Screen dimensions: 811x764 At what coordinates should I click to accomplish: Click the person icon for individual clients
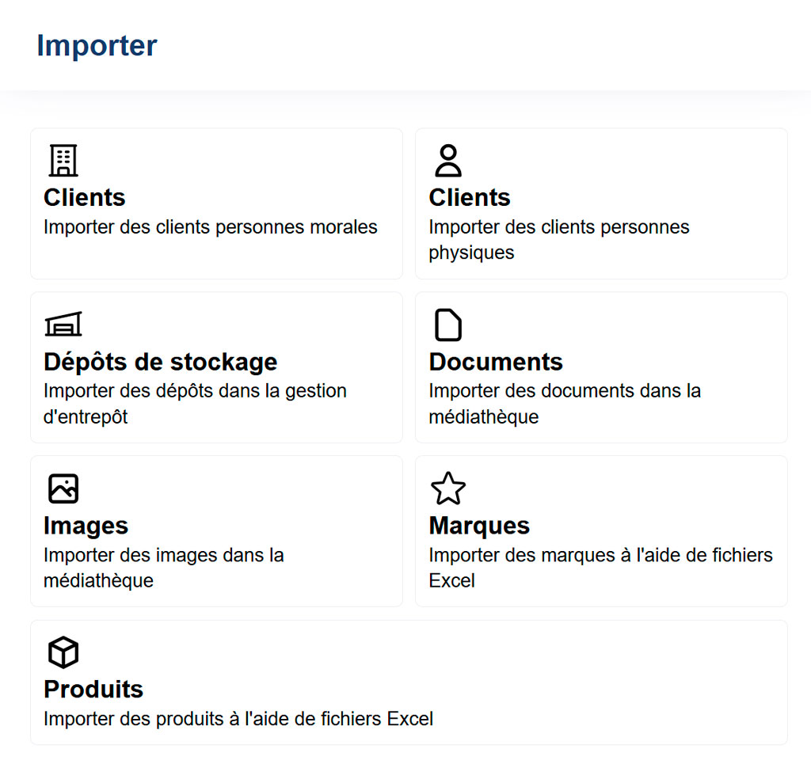pyautogui.click(x=448, y=160)
